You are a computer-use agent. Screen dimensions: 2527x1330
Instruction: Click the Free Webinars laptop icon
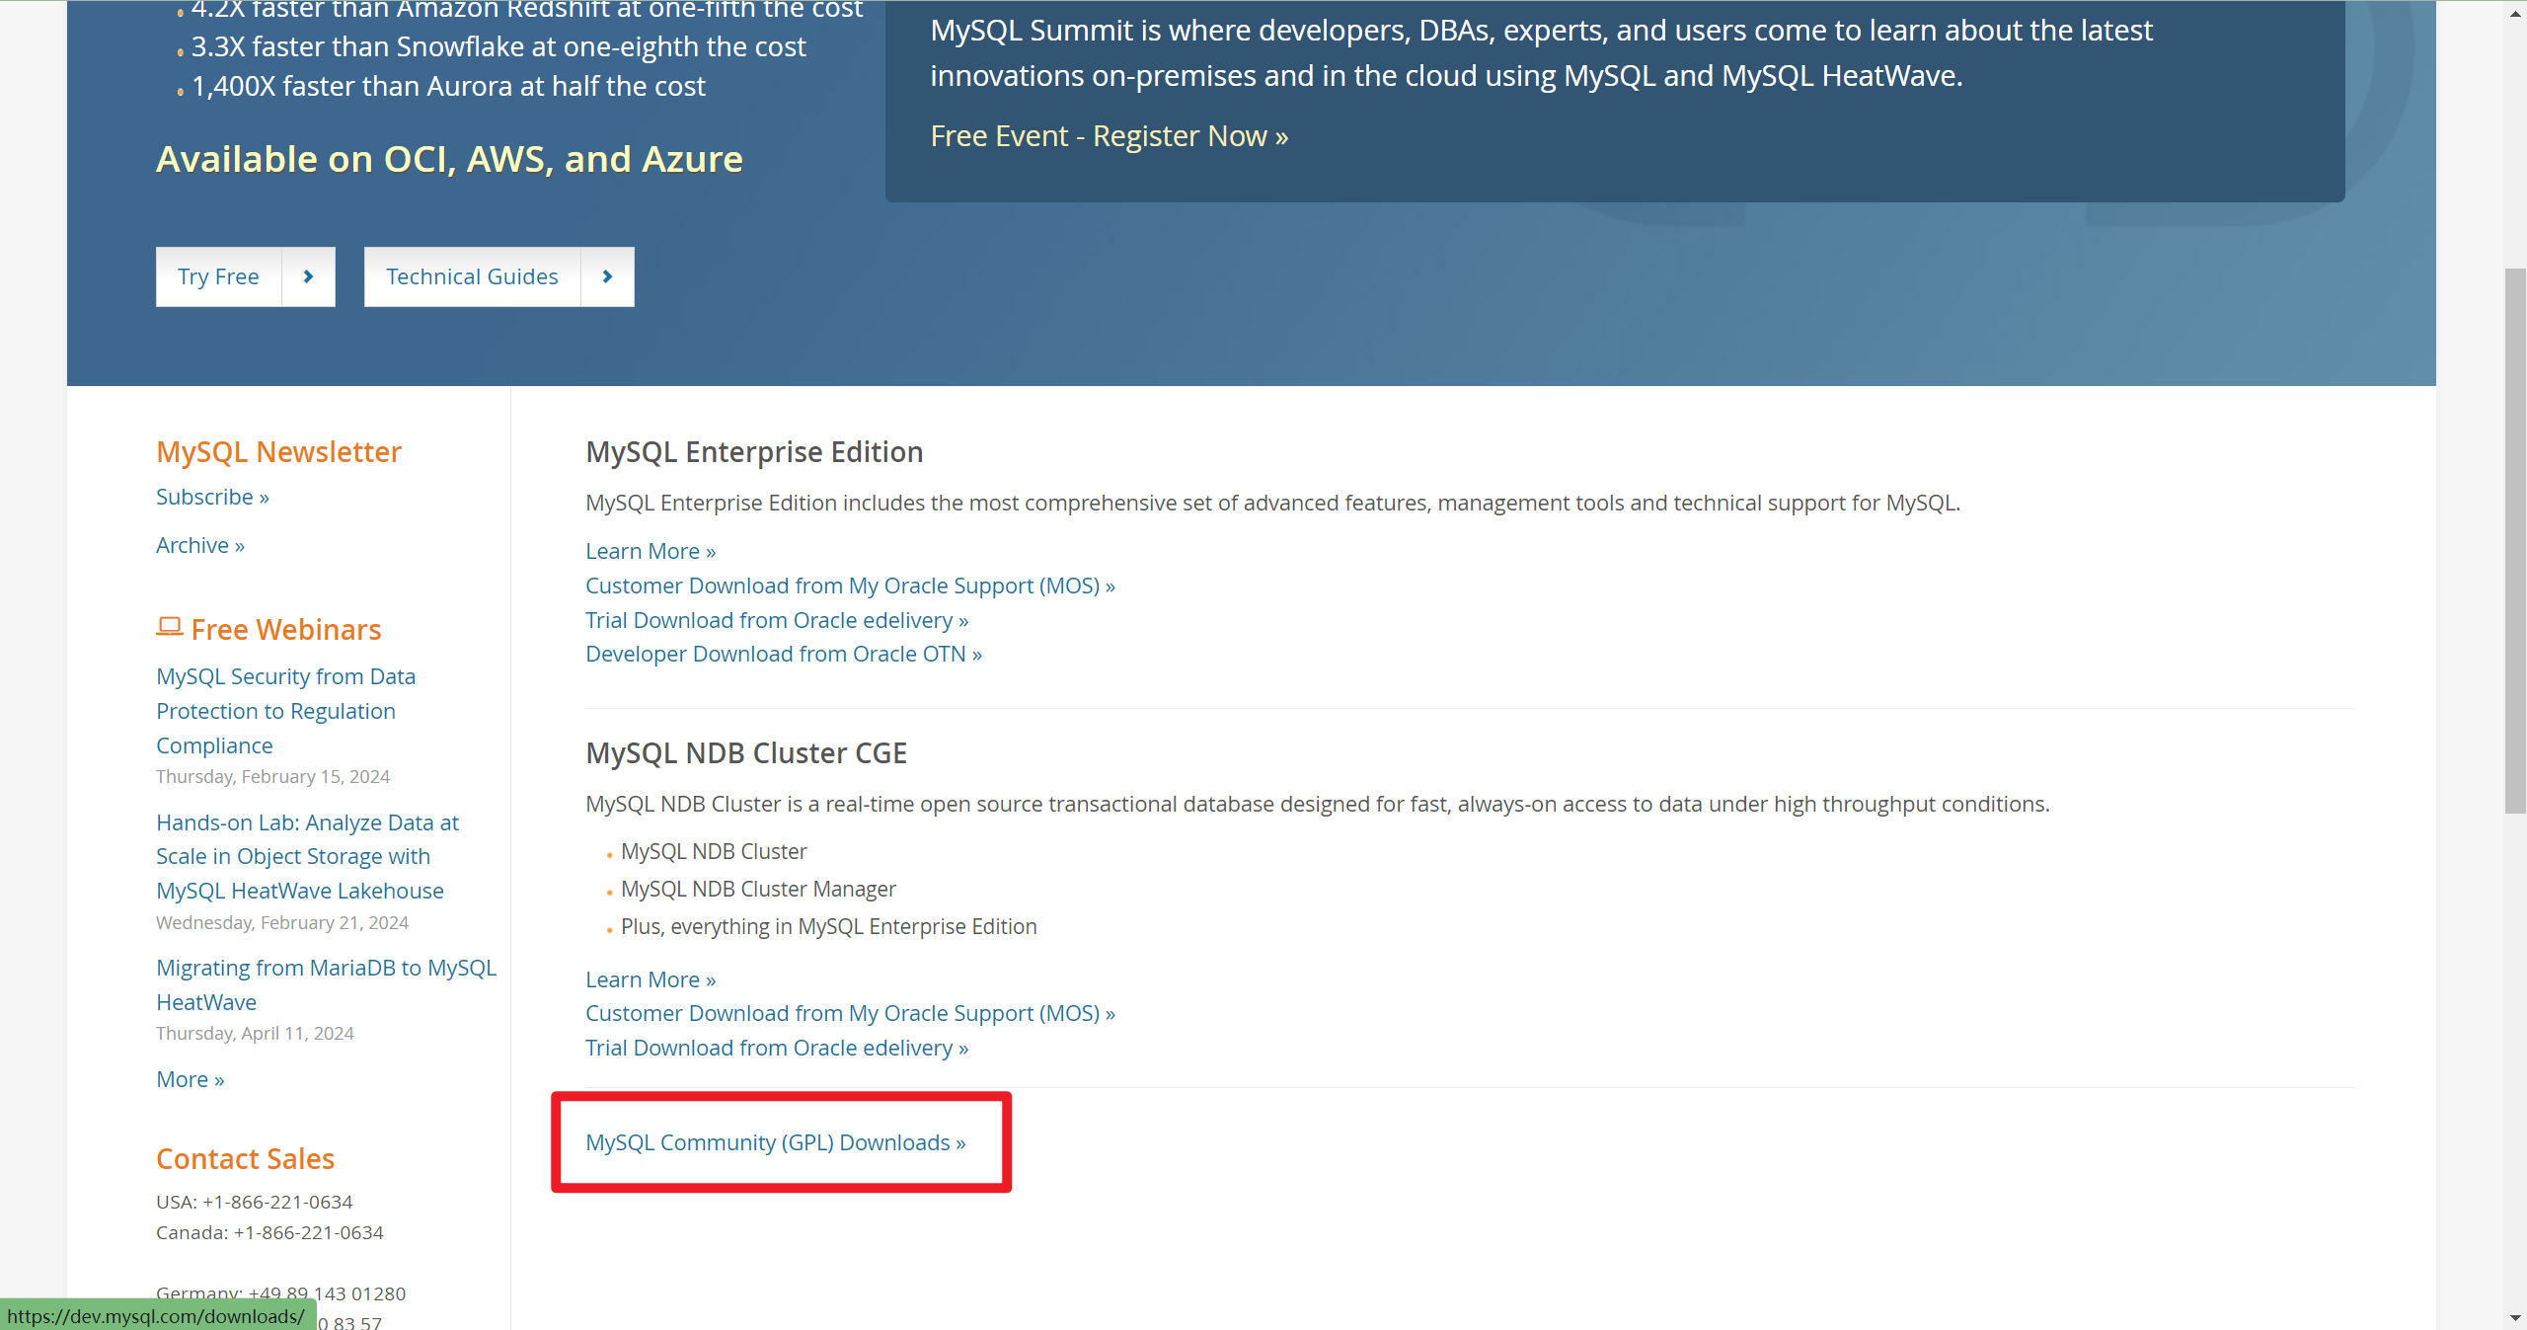(x=170, y=627)
